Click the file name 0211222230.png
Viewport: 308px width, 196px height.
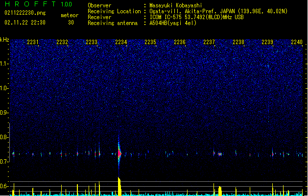pos(25,13)
